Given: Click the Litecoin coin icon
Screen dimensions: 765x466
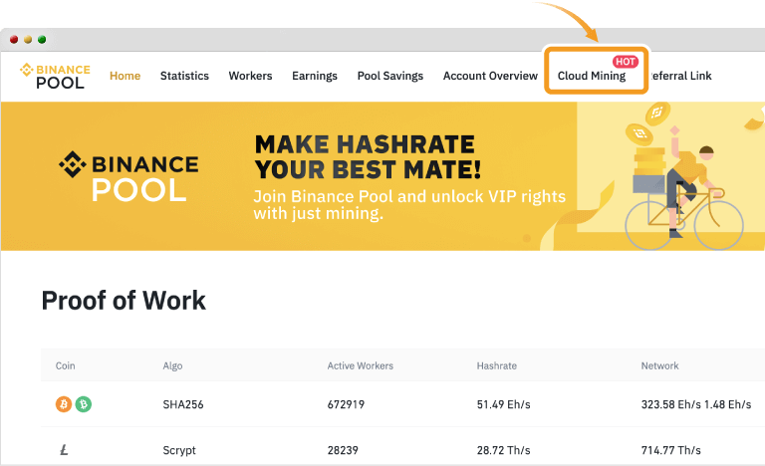Looking at the screenshot, I should (64, 449).
